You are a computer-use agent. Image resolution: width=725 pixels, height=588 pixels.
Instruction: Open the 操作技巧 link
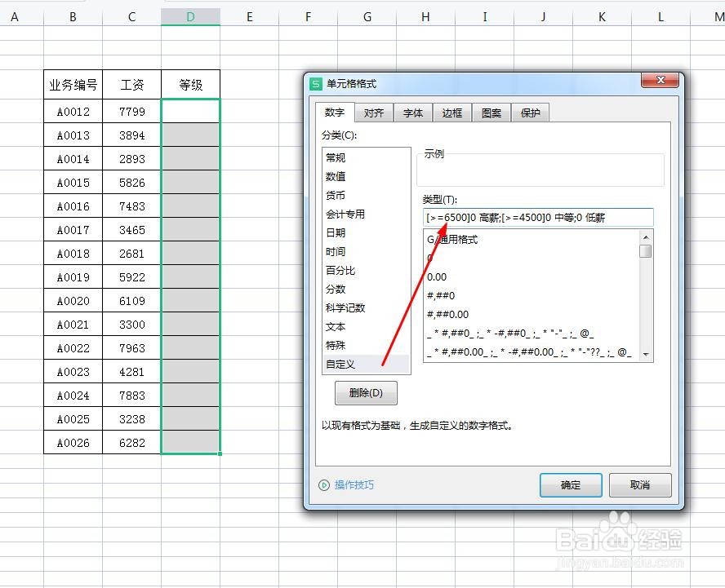point(354,485)
